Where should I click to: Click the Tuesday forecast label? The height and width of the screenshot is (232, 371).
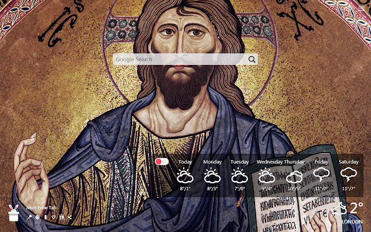pos(239,162)
